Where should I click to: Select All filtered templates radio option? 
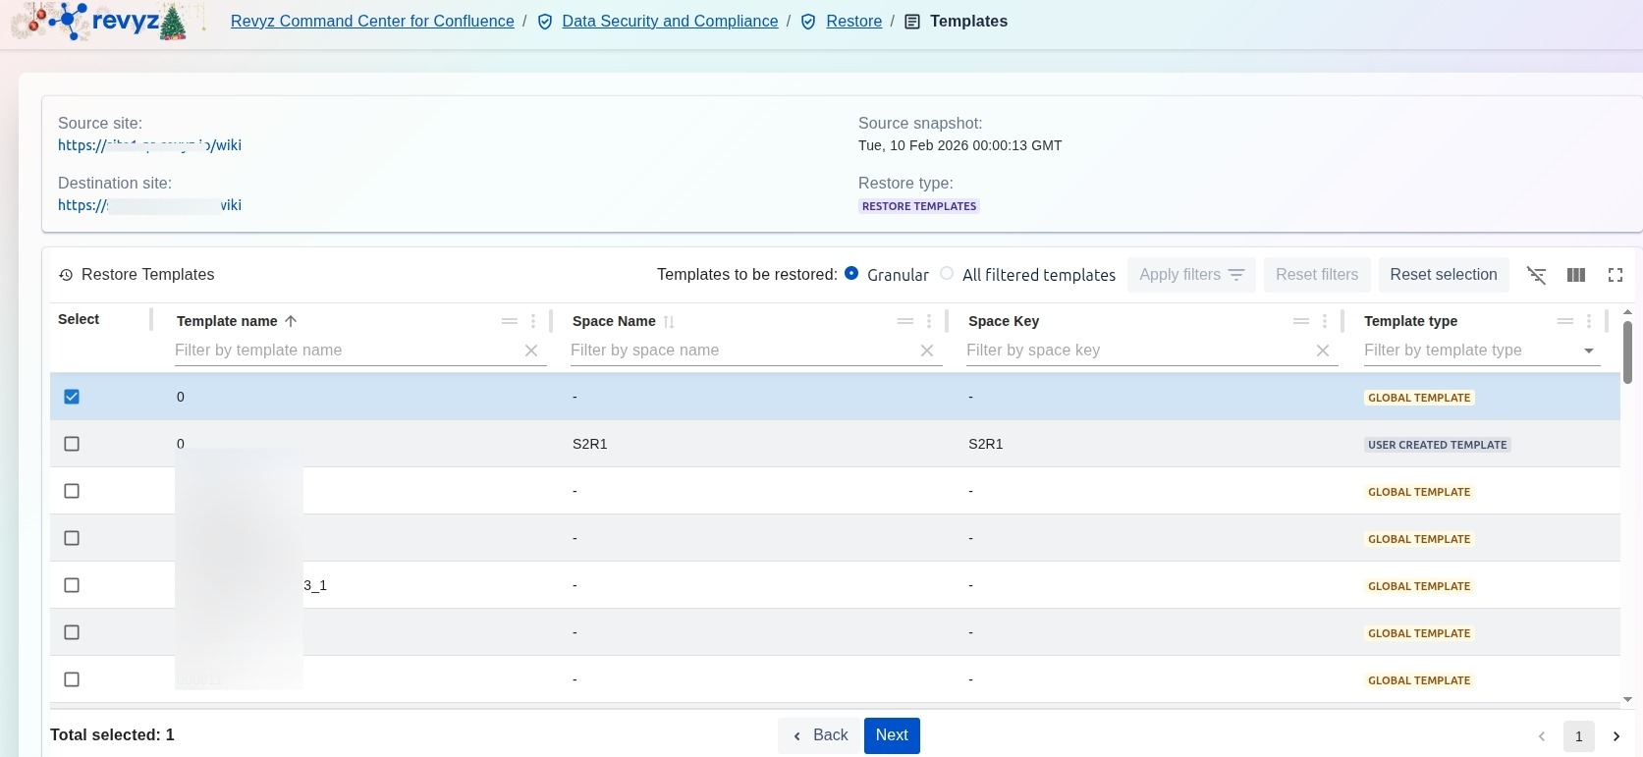pos(947,274)
